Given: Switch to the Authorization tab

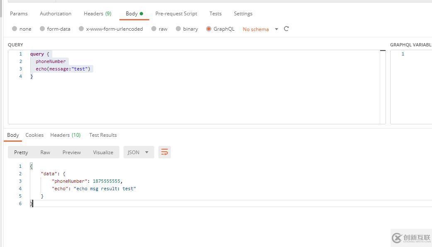Looking at the screenshot, I should (56, 14).
